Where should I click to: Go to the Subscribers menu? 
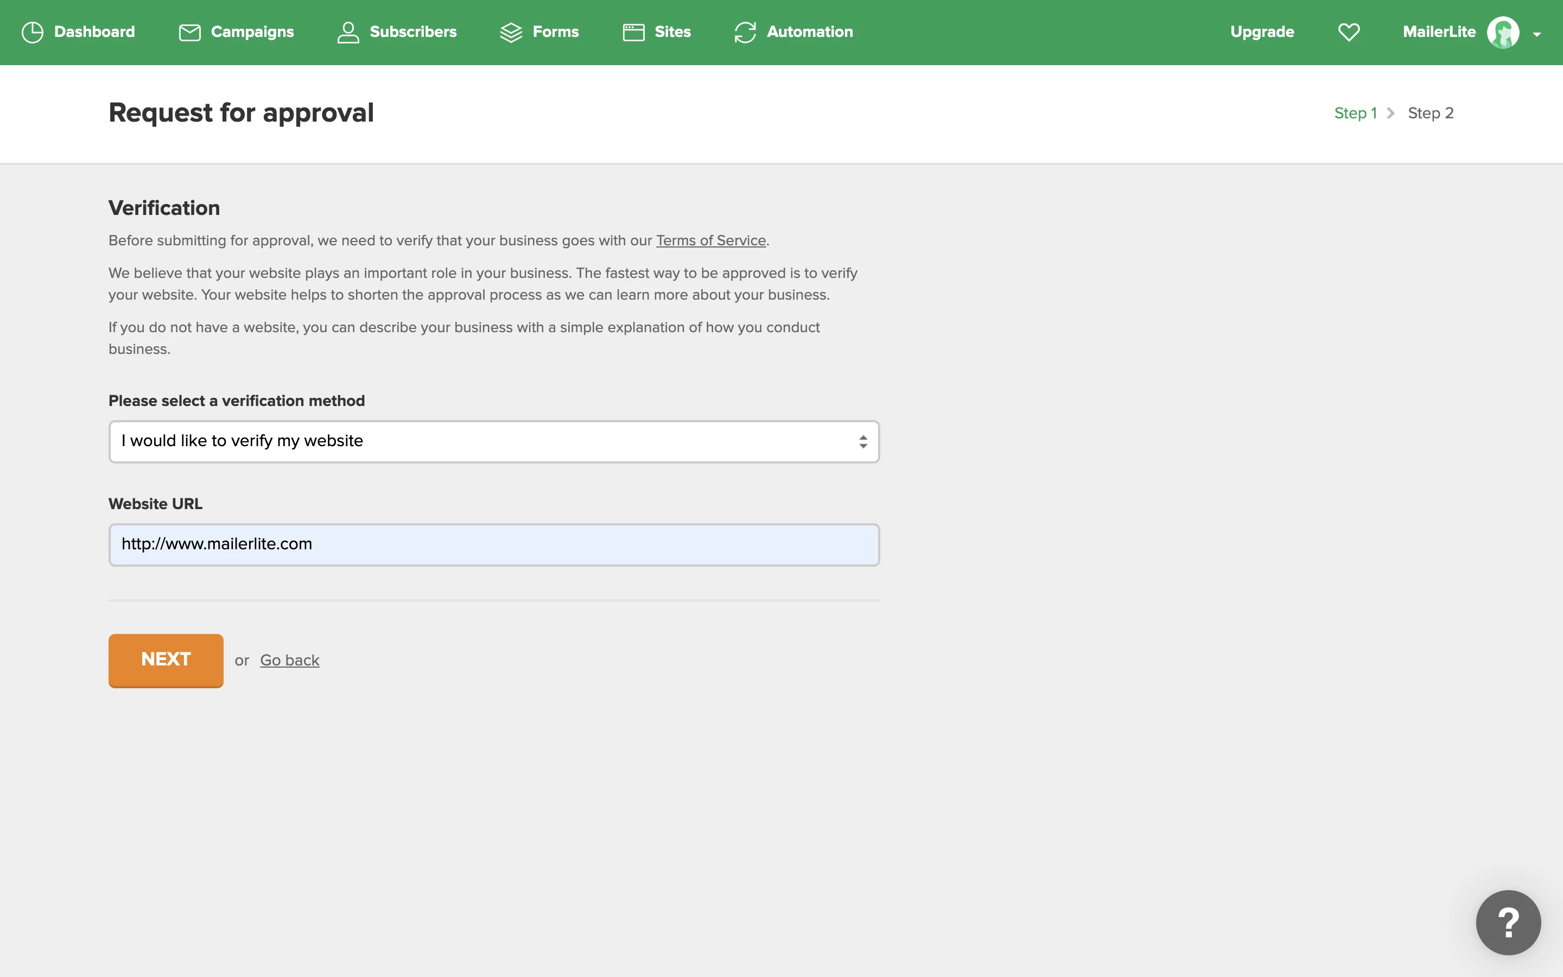click(412, 33)
